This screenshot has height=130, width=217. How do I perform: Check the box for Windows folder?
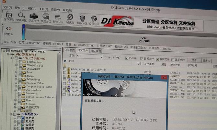coord(19,104)
